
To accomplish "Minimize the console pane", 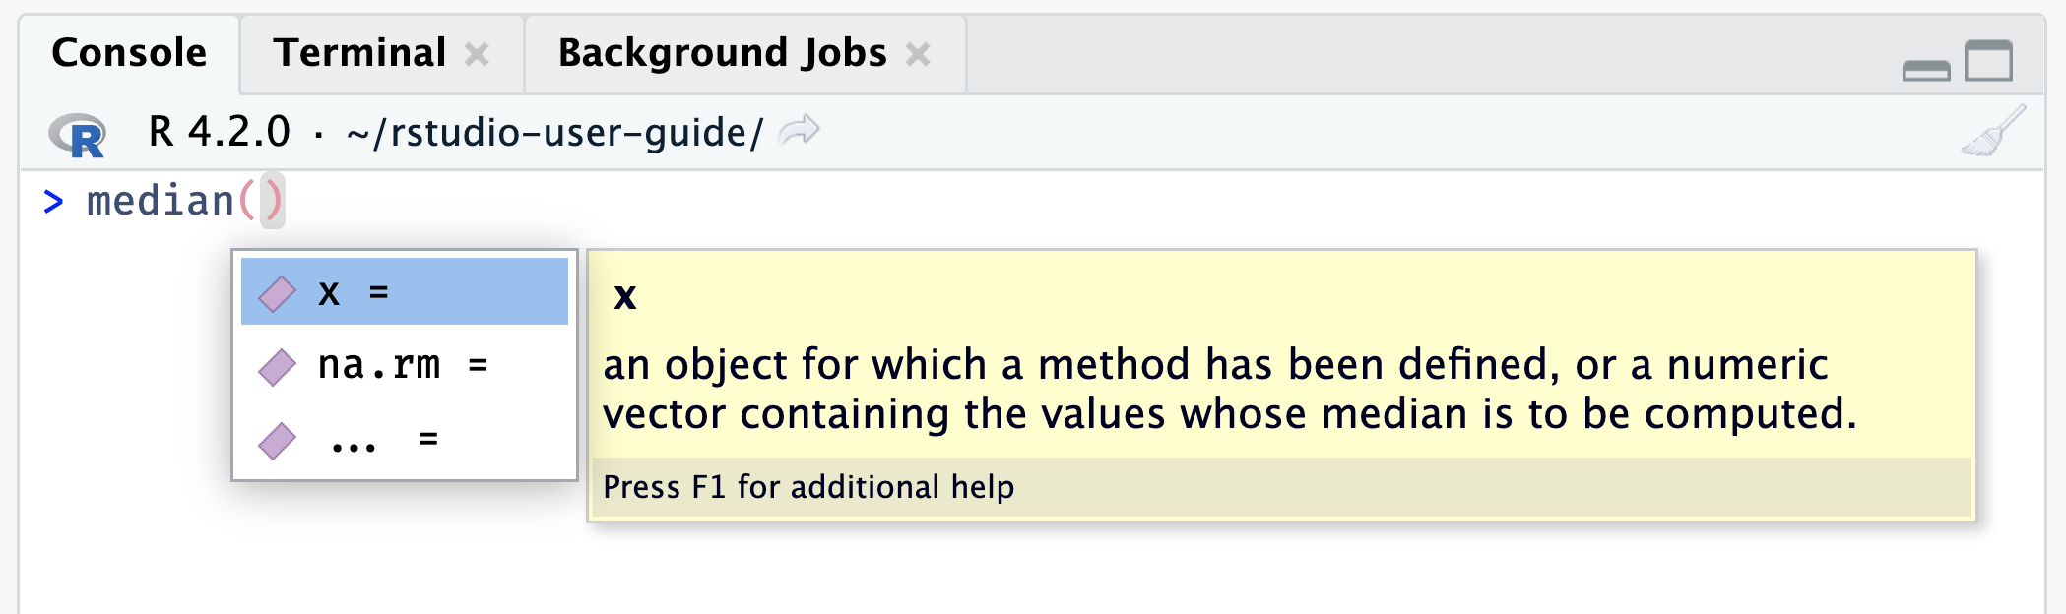I will [x=1926, y=69].
